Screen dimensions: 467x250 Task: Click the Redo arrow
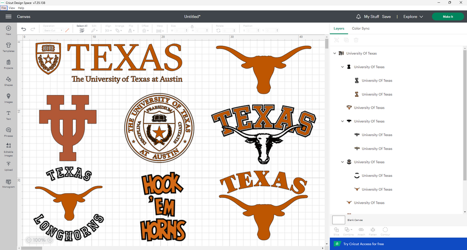[x=33, y=29]
